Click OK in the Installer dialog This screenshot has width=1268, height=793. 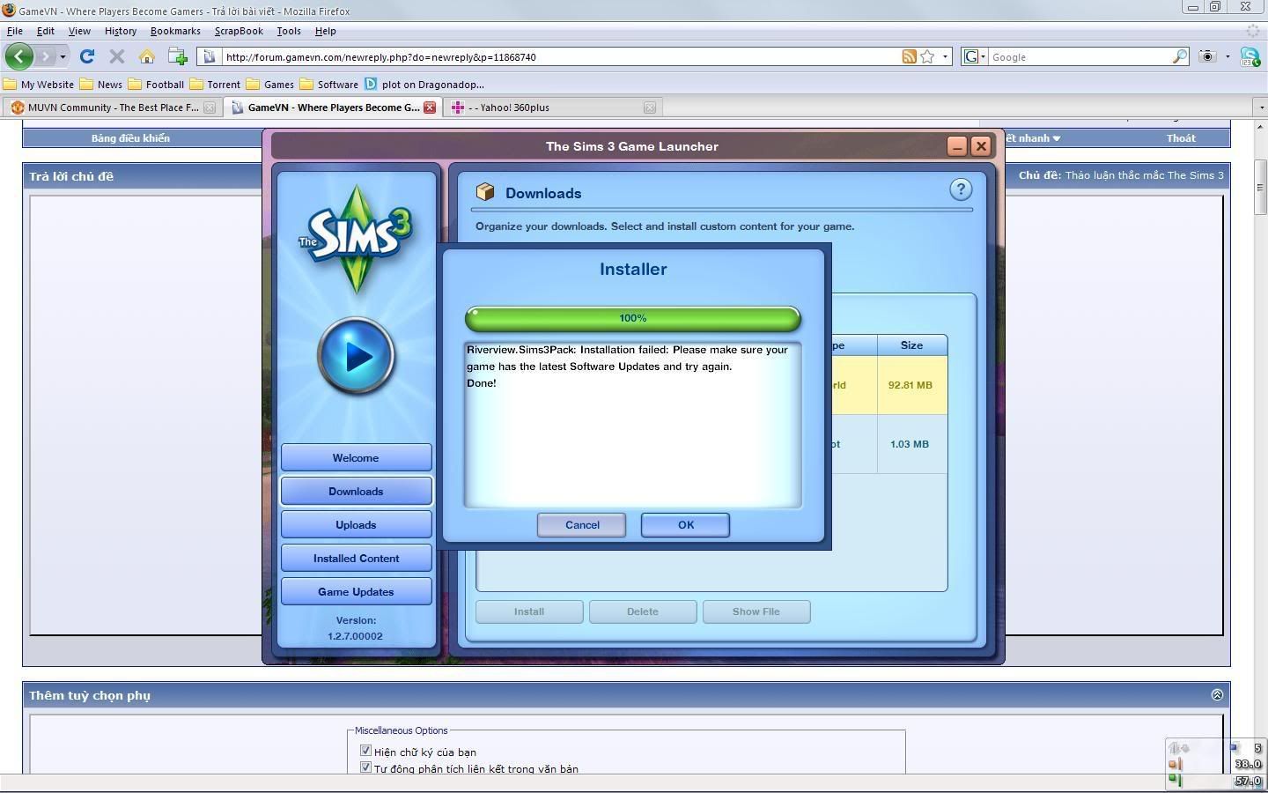click(685, 524)
